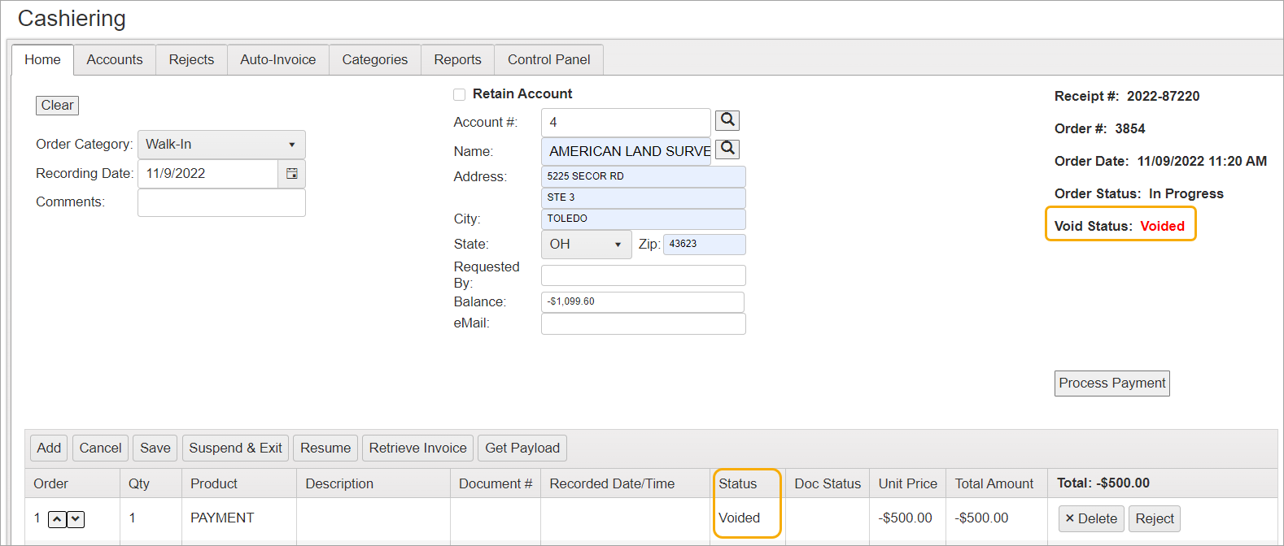This screenshot has height=546, width=1284.
Task: Click the Name search magnifier icon
Action: pos(727,149)
